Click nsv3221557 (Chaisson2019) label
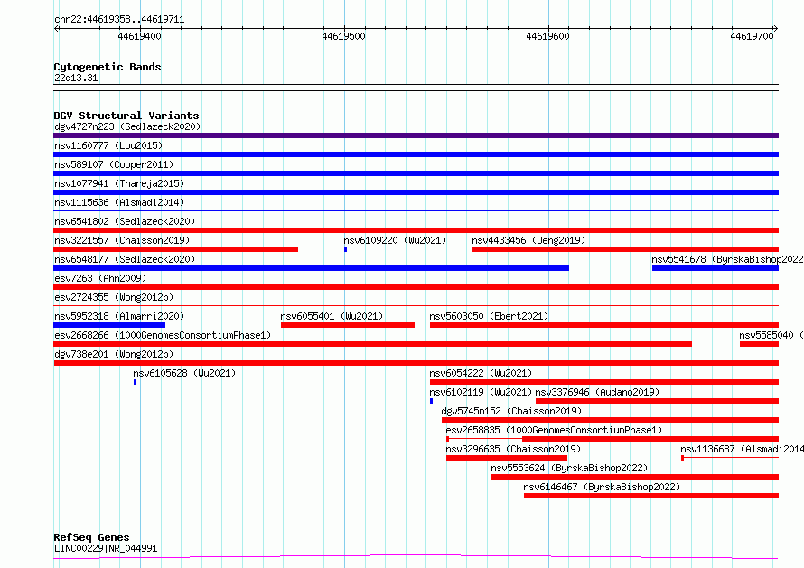804x568 pixels. (x=122, y=240)
